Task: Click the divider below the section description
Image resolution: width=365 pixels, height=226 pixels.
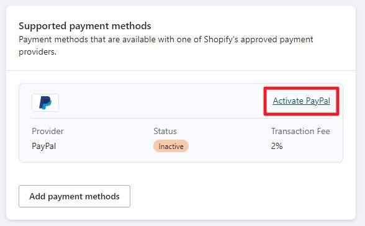Action: click(x=181, y=70)
